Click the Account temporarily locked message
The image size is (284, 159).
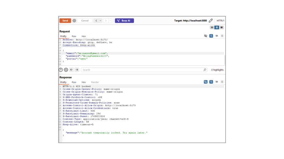tap(114, 133)
